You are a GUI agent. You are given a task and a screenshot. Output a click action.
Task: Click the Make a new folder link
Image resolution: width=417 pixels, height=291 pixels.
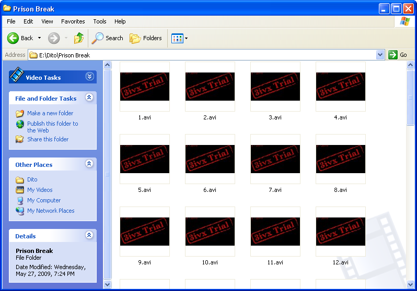pyautogui.click(x=50, y=113)
